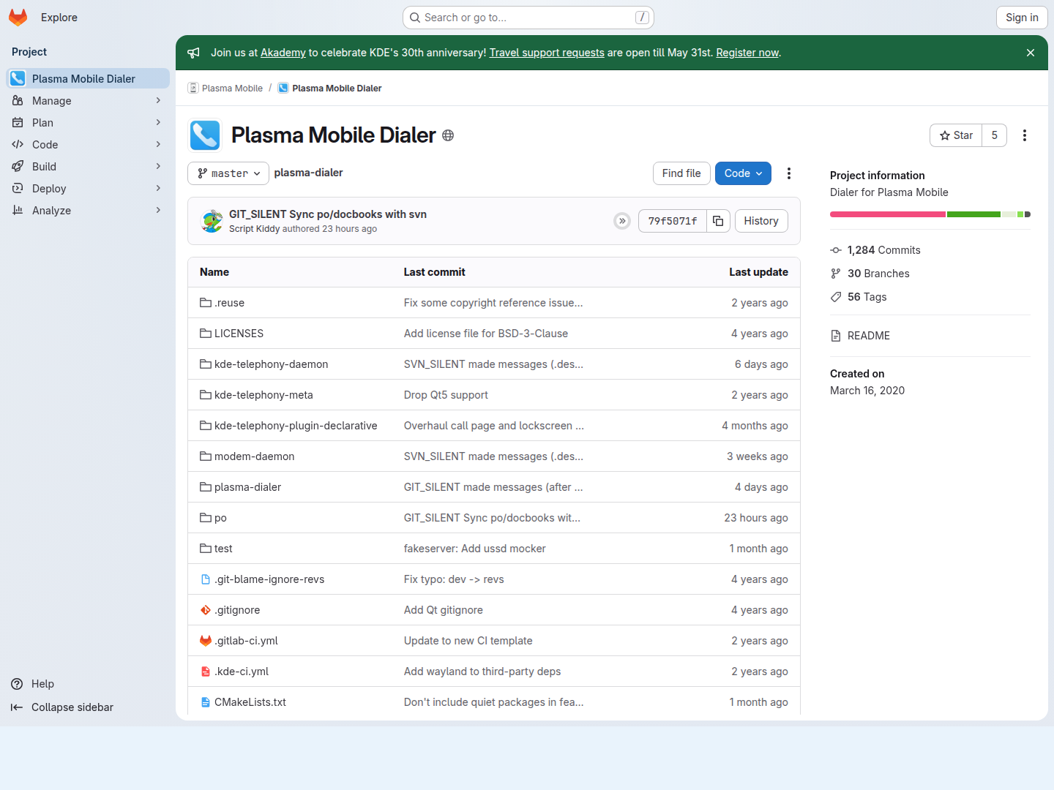Click the star count 5

[994, 135]
